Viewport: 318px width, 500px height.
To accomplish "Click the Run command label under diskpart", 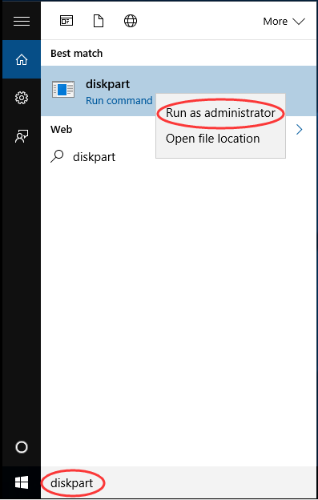I will pyautogui.click(x=119, y=101).
